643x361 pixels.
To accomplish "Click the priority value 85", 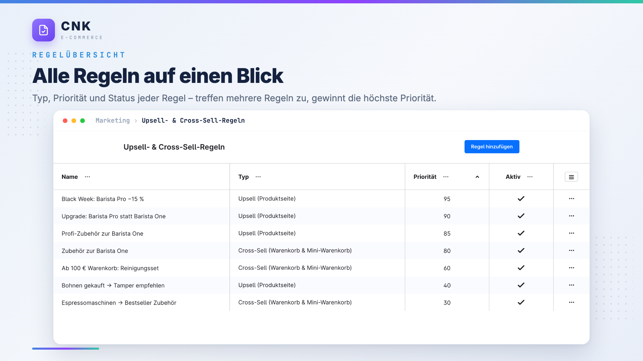I will click(x=447, y=234).
